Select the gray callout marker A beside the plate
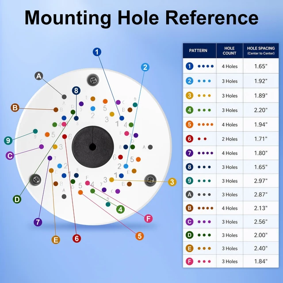Screen dimensions: 283x283 click(39, 76)
